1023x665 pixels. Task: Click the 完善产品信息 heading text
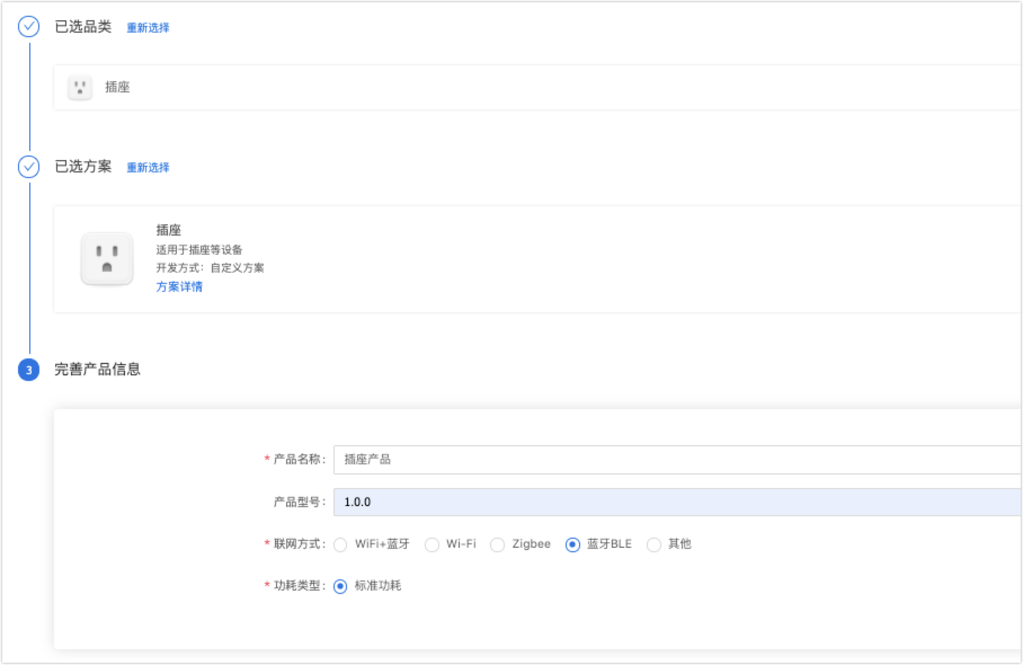point(97,369)
